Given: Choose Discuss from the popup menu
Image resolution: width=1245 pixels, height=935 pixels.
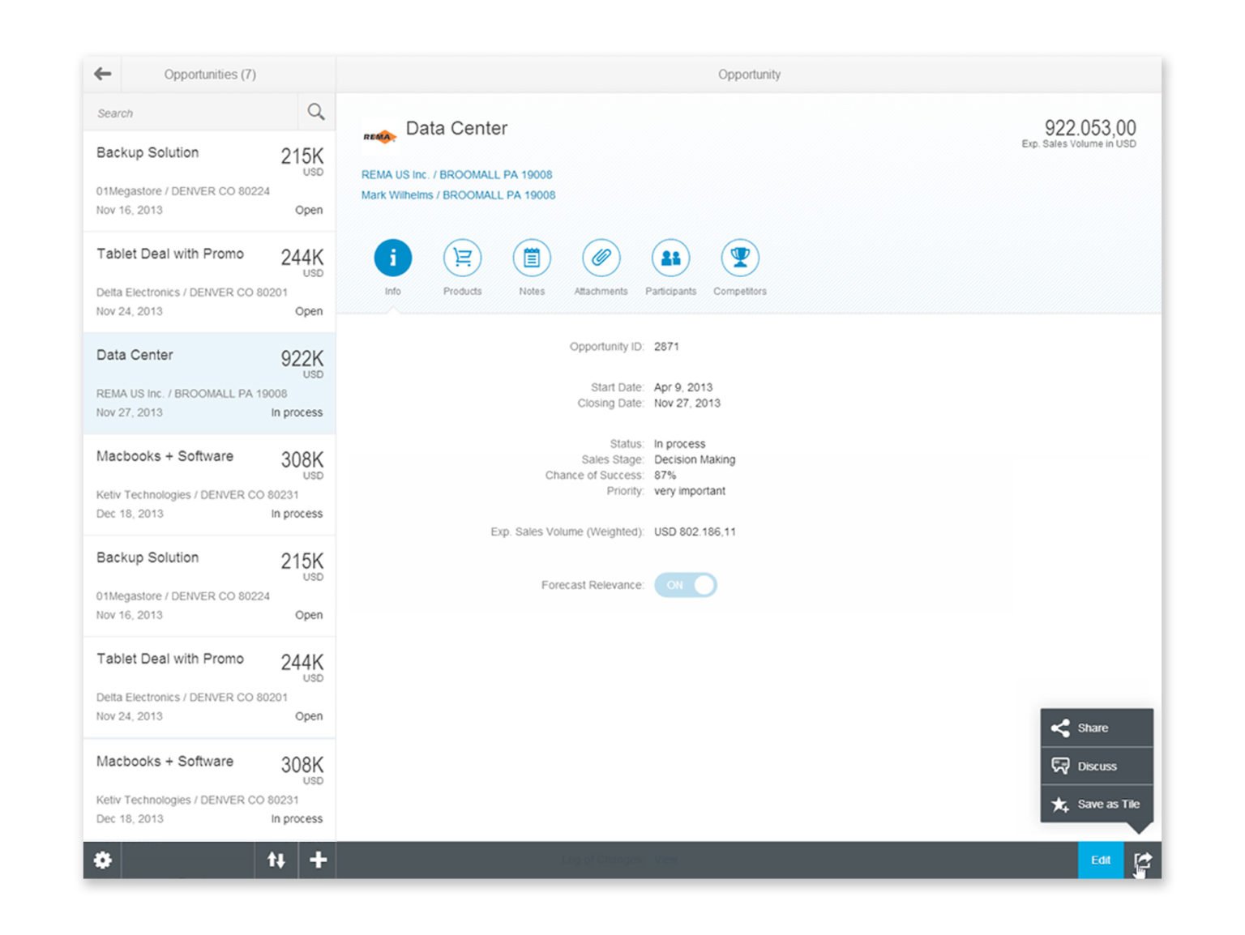Looking at the screenshot, I should (x=1097, y=766).
